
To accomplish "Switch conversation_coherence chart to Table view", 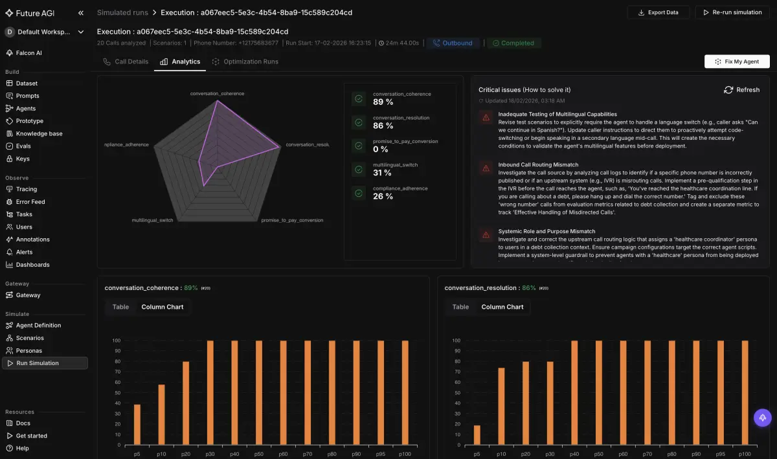I will tap(120, 307).
